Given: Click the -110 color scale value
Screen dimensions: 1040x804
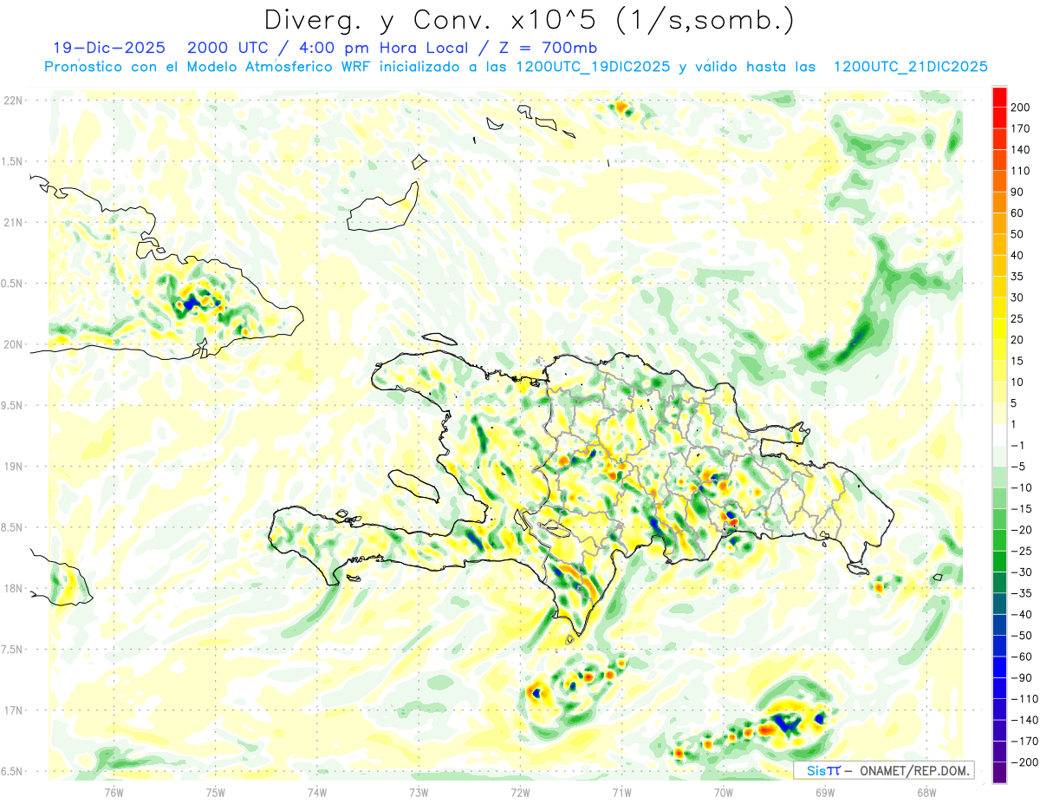Looking at the screenshot, I should coord(1024,699).
